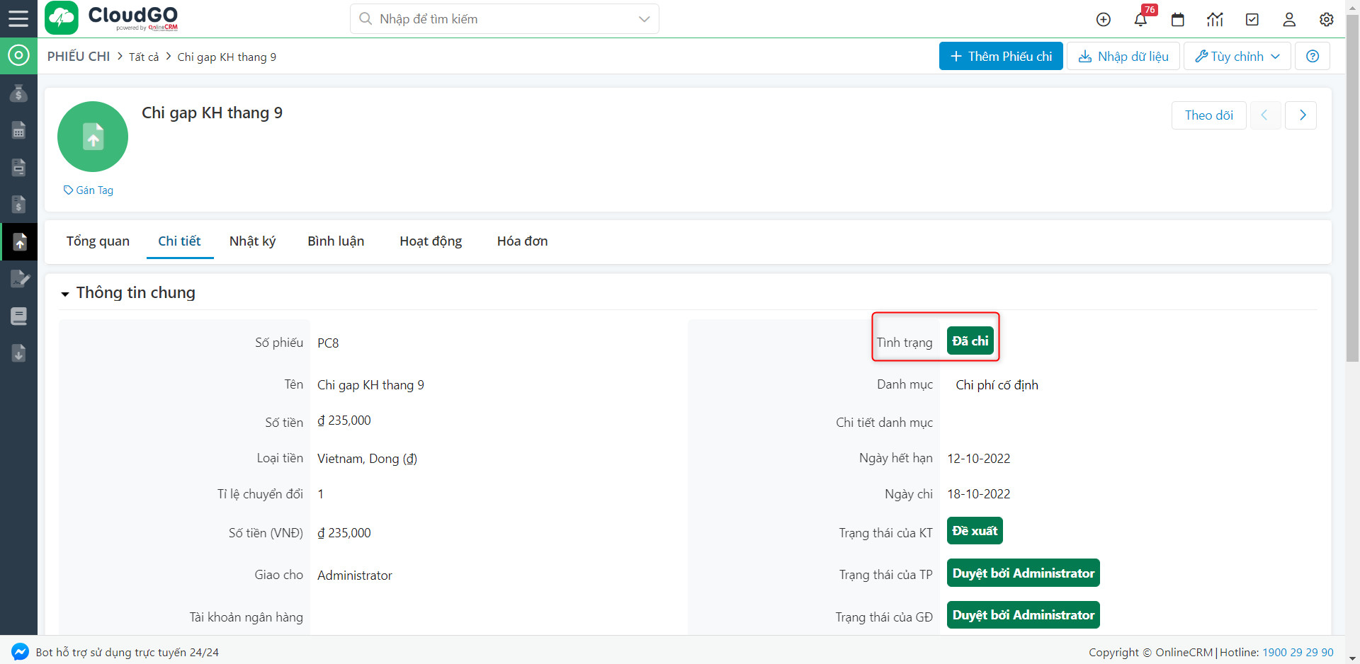Toggle the hamburger menu icon
The height and width of the screenshot is (664, 1360).
point(18,19)
